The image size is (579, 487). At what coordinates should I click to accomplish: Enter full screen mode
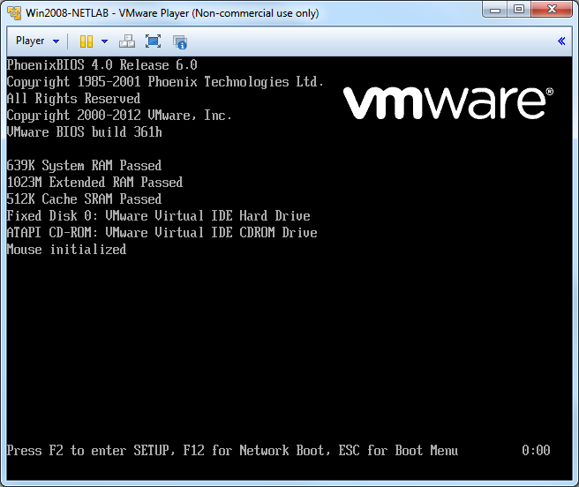tap(153, 41)
